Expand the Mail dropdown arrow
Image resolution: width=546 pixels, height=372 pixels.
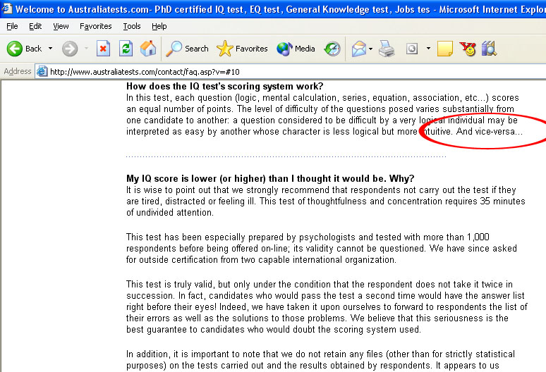coord(370,49)
